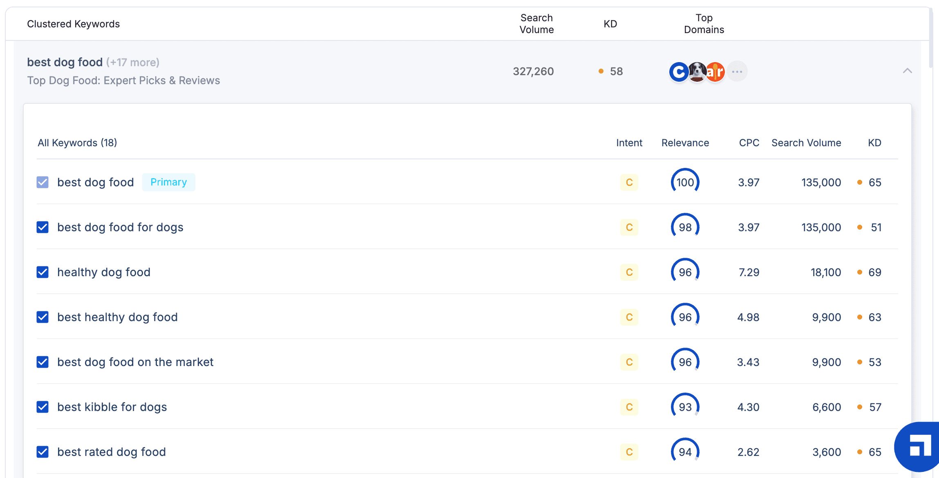
Task: Sort inner table by KD header
Action: (874, 143)
